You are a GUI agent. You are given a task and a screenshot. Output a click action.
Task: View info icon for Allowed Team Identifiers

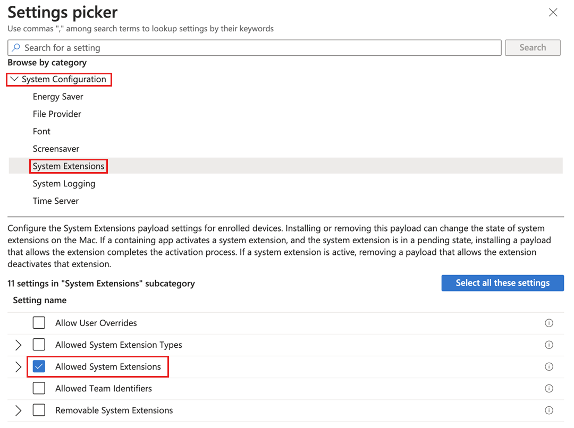click(x=549, y=388)
